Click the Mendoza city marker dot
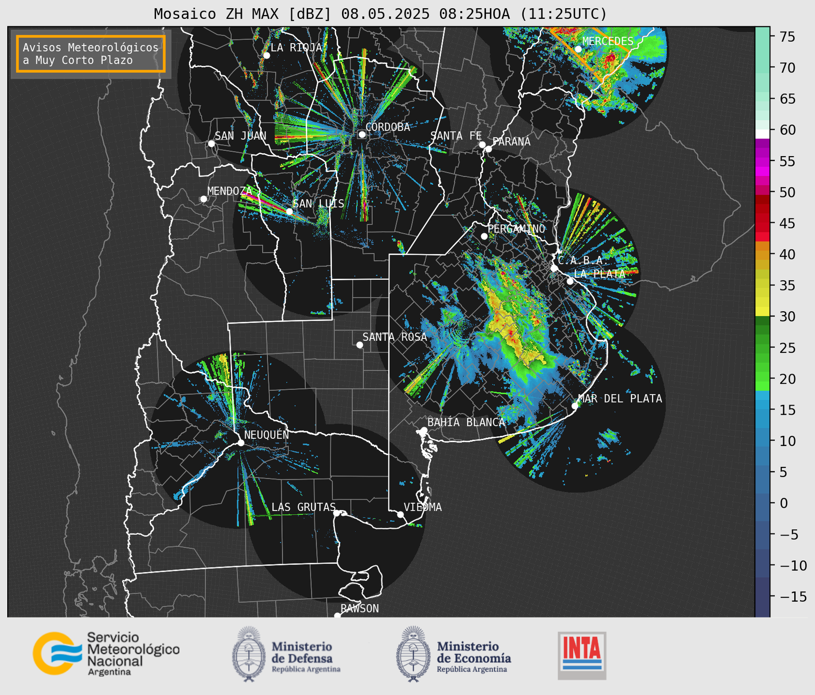Viewport: 815px width, 695px height. tap(203, 199)
